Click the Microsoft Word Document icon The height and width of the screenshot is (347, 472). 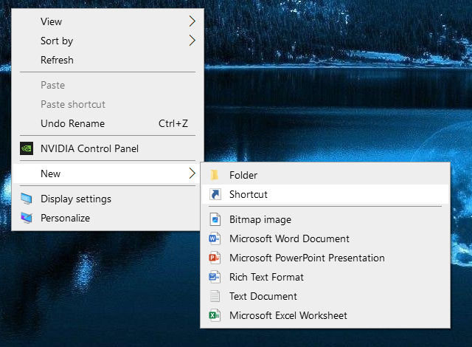[x=215, y=238]
